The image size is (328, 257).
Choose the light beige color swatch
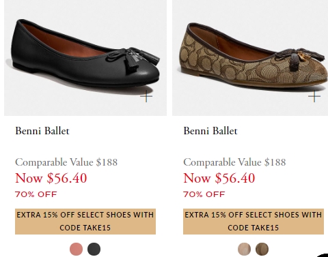click(x=244, y=249)
